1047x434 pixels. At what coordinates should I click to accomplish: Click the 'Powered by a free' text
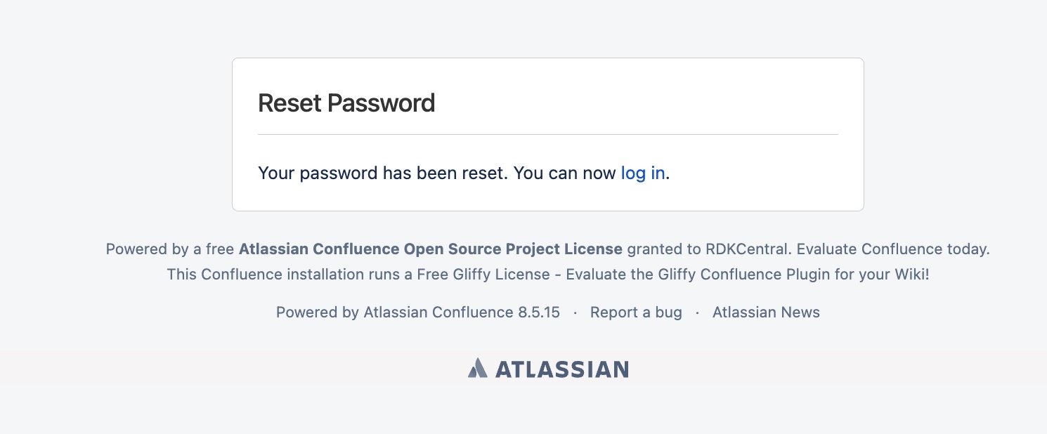170,249
